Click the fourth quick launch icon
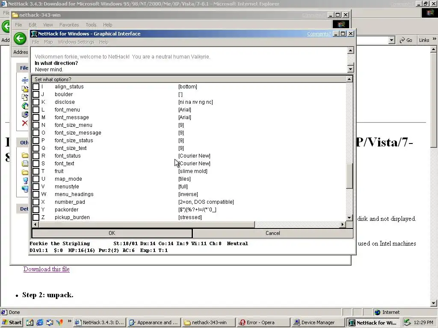Viewport: 438px width, 328px height. tap(59, 322)
